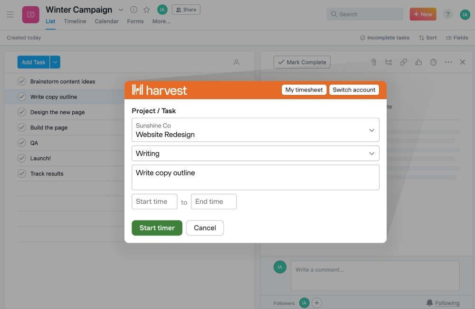The width and height of the screenshot is (475, 309).
Task: Mark the Launch! task complete
Action: pyautogui.click(x=21, y=158)
